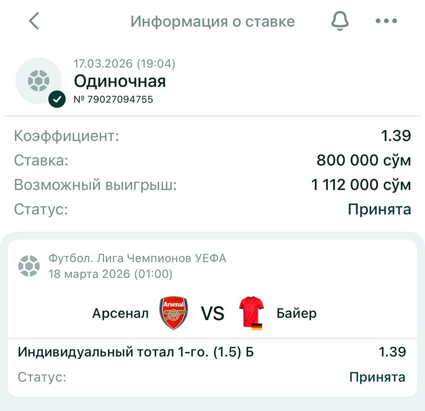
Task: Tap the large football bet type icon
Action: point(39,80)
